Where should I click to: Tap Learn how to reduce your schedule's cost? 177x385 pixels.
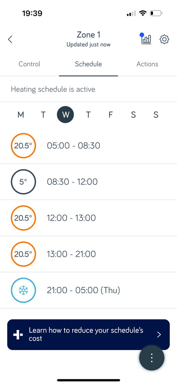(86, 334)
